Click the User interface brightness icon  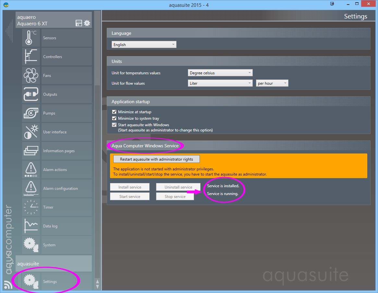click(x=31, y=132)
